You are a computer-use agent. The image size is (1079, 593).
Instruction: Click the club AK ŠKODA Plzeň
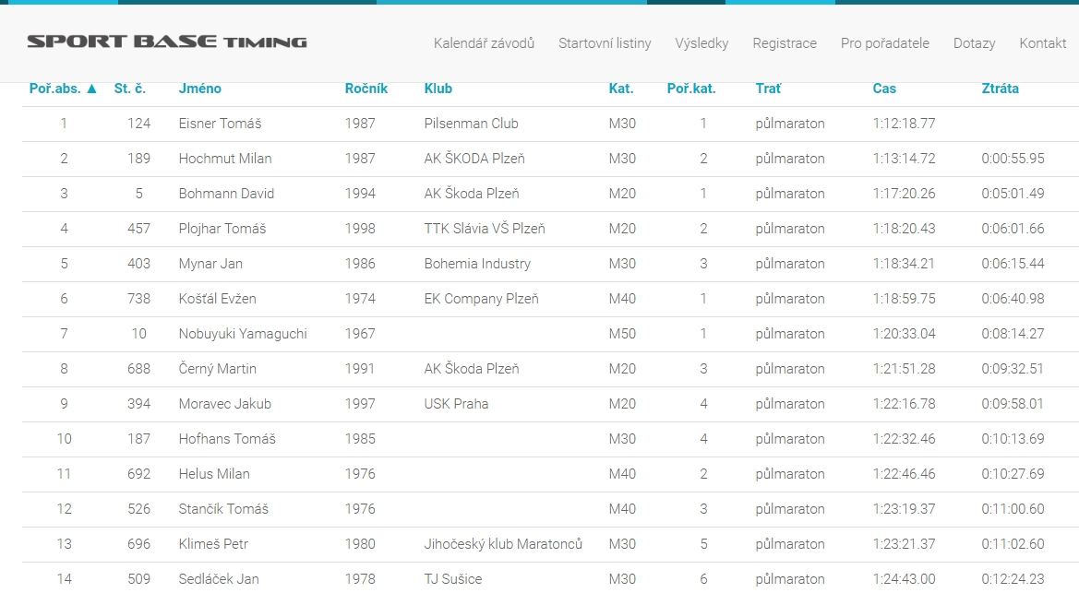[474, 159]
